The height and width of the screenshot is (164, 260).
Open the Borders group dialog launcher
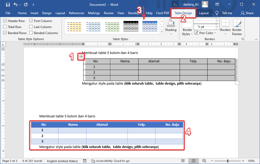click(243, 39)
